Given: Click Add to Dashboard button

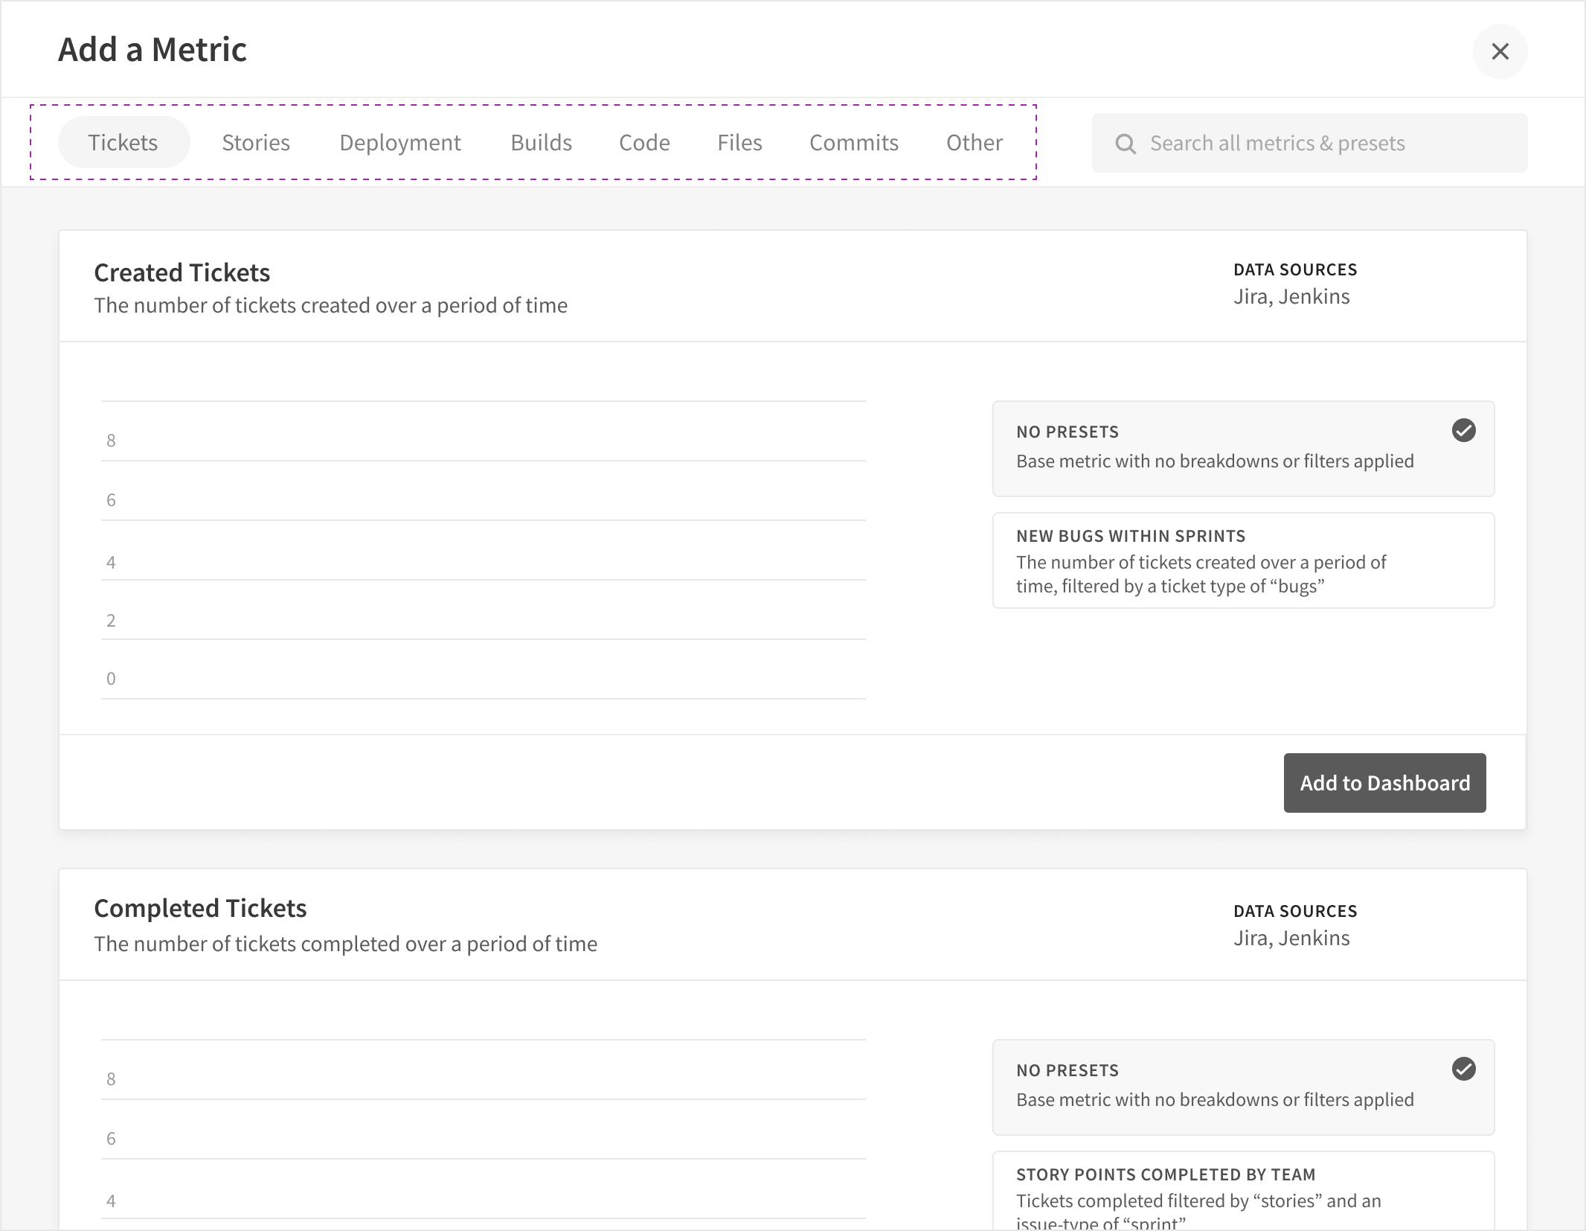Looking at the screenshot, I should click(x=1384, y=783).
